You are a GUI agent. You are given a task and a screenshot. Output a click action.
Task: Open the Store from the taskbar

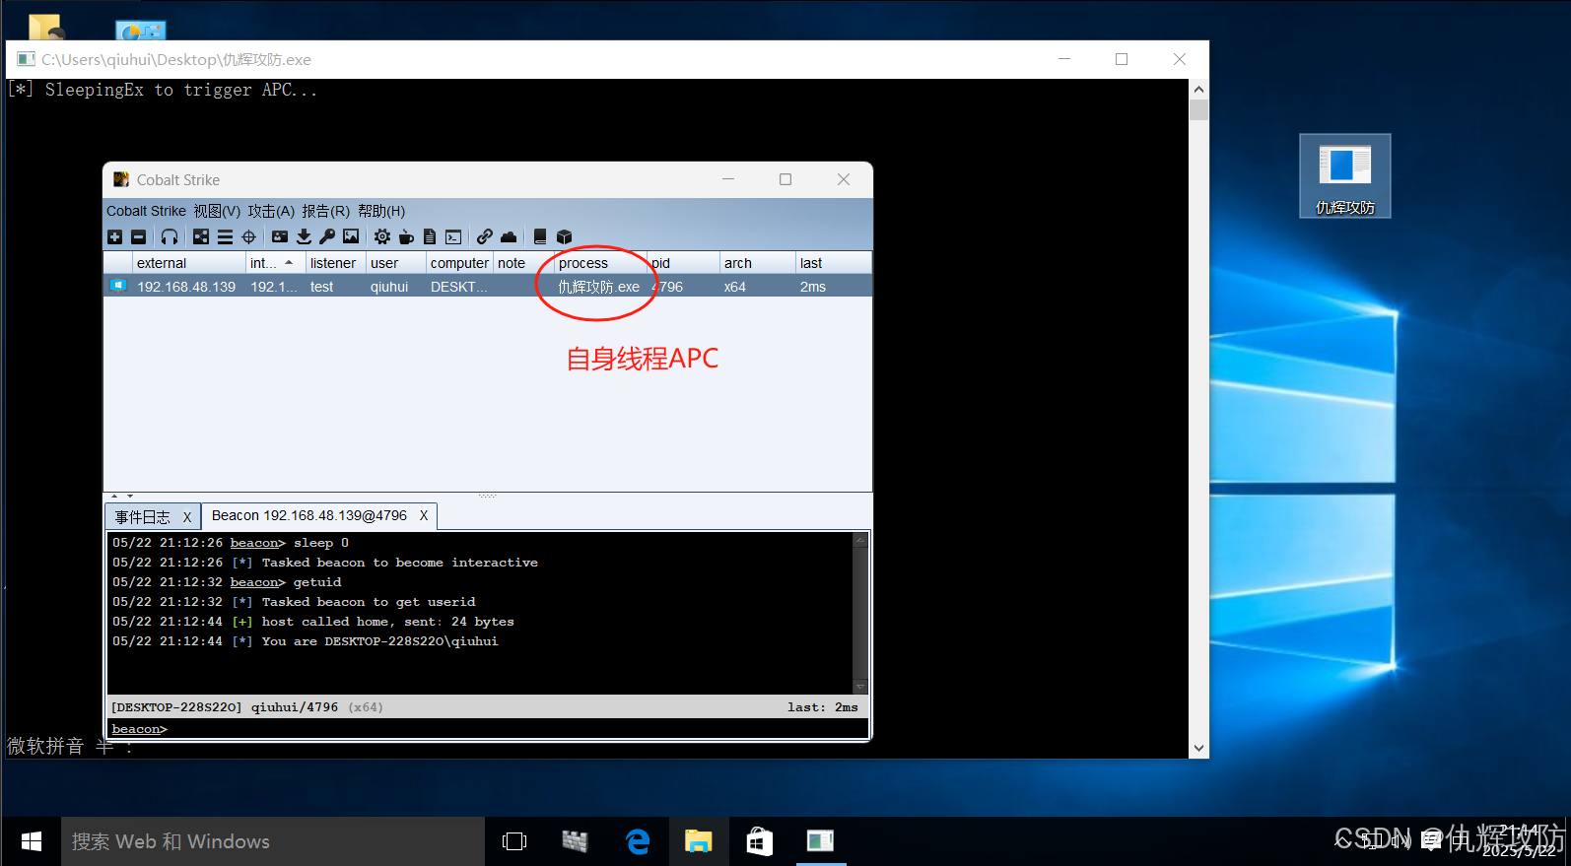coord(760,841)
